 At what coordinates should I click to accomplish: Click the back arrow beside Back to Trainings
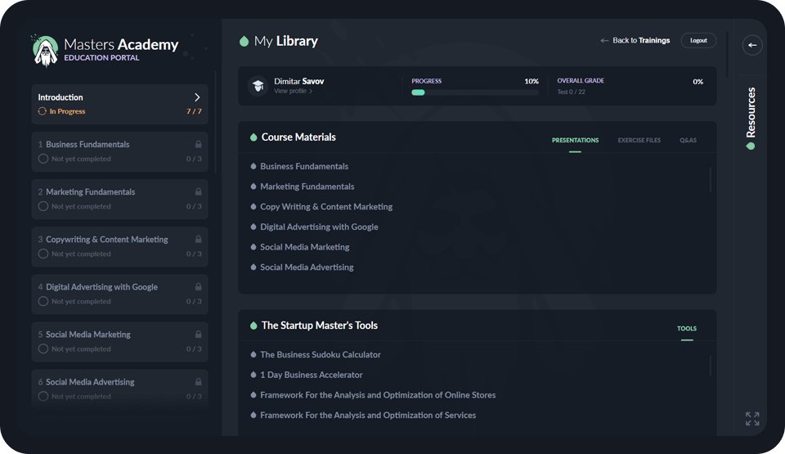click(604, 41)
